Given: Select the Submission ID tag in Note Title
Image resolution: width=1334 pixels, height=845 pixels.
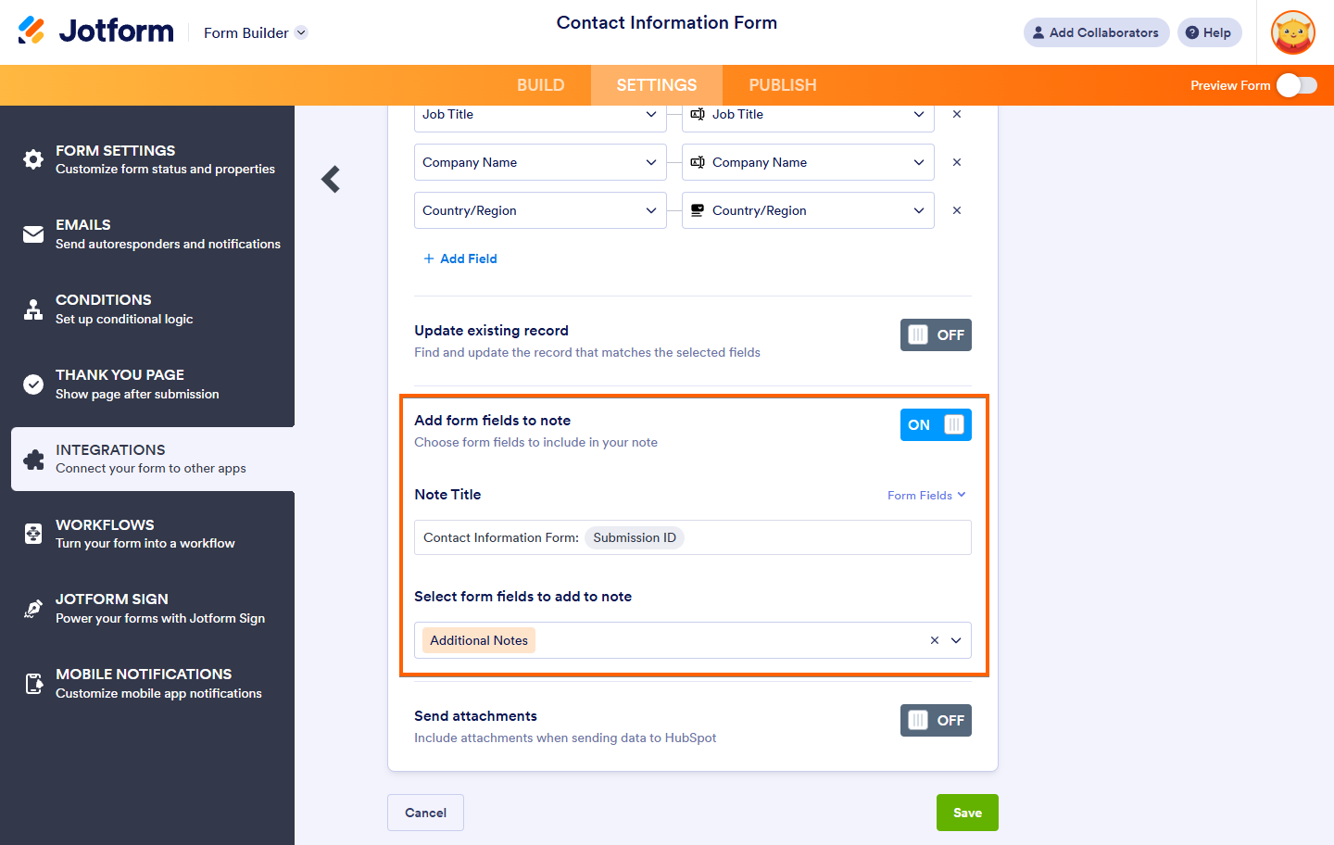Looking at the screenshot, I should click(635, 537).
